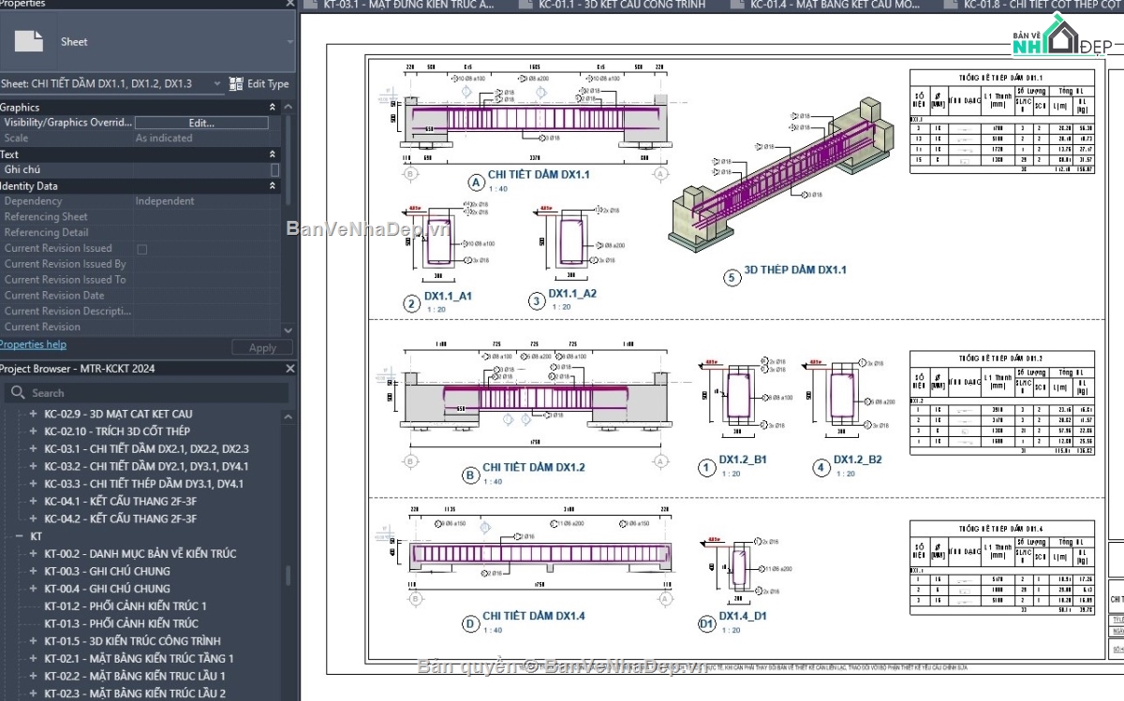Click the Apply button
Image resolution: width=1124 pixels, height=701 pixels.
[262, 347]
